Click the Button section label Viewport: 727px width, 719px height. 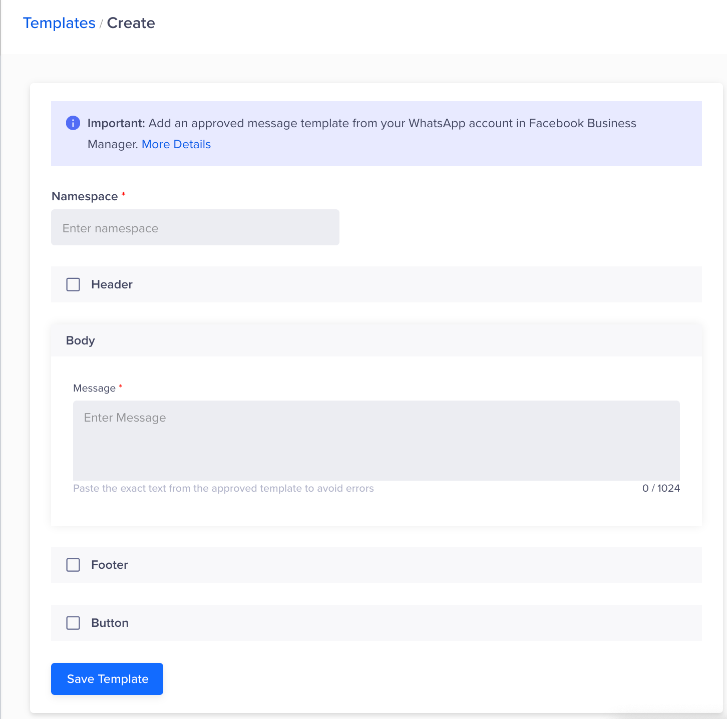click(110, 623)
